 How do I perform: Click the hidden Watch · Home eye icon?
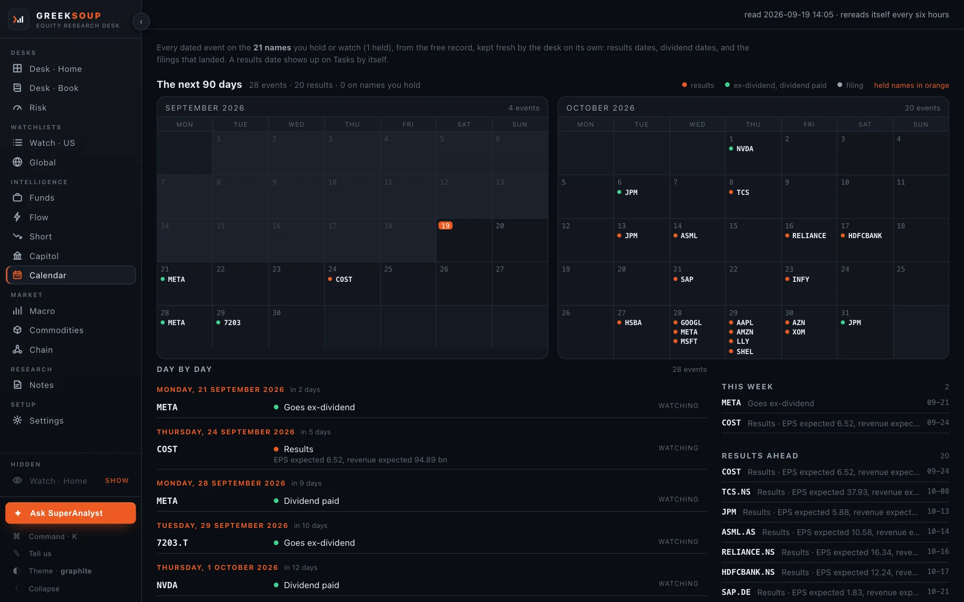17,481
